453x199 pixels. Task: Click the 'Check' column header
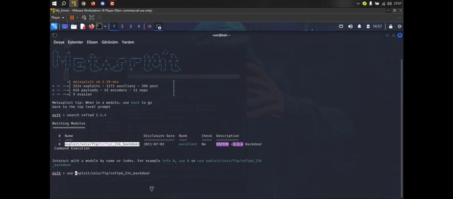[x=207, y=136]
